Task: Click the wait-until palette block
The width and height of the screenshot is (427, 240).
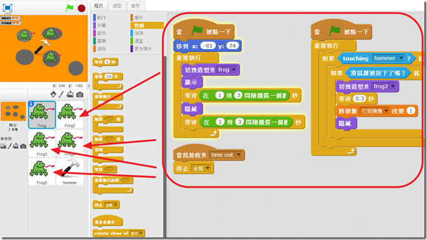Action: point(105,169)
